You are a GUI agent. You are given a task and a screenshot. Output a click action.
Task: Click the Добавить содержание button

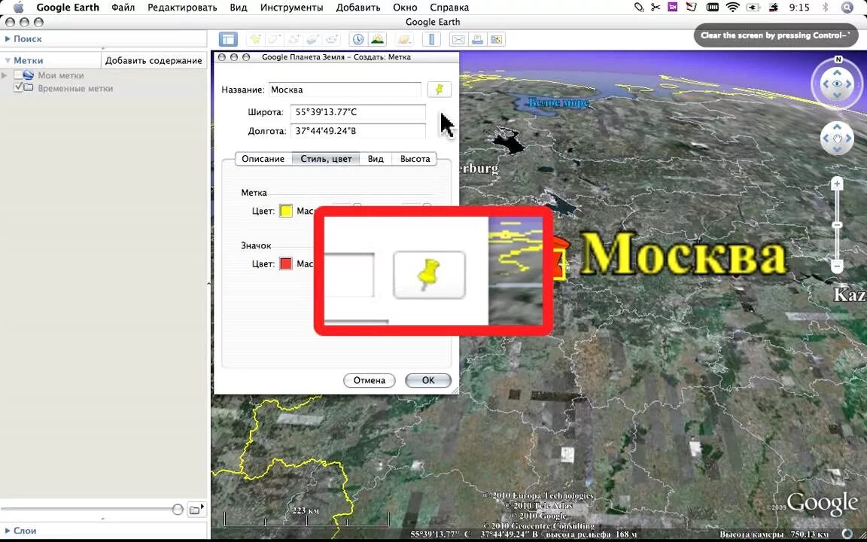click(154, 60)
